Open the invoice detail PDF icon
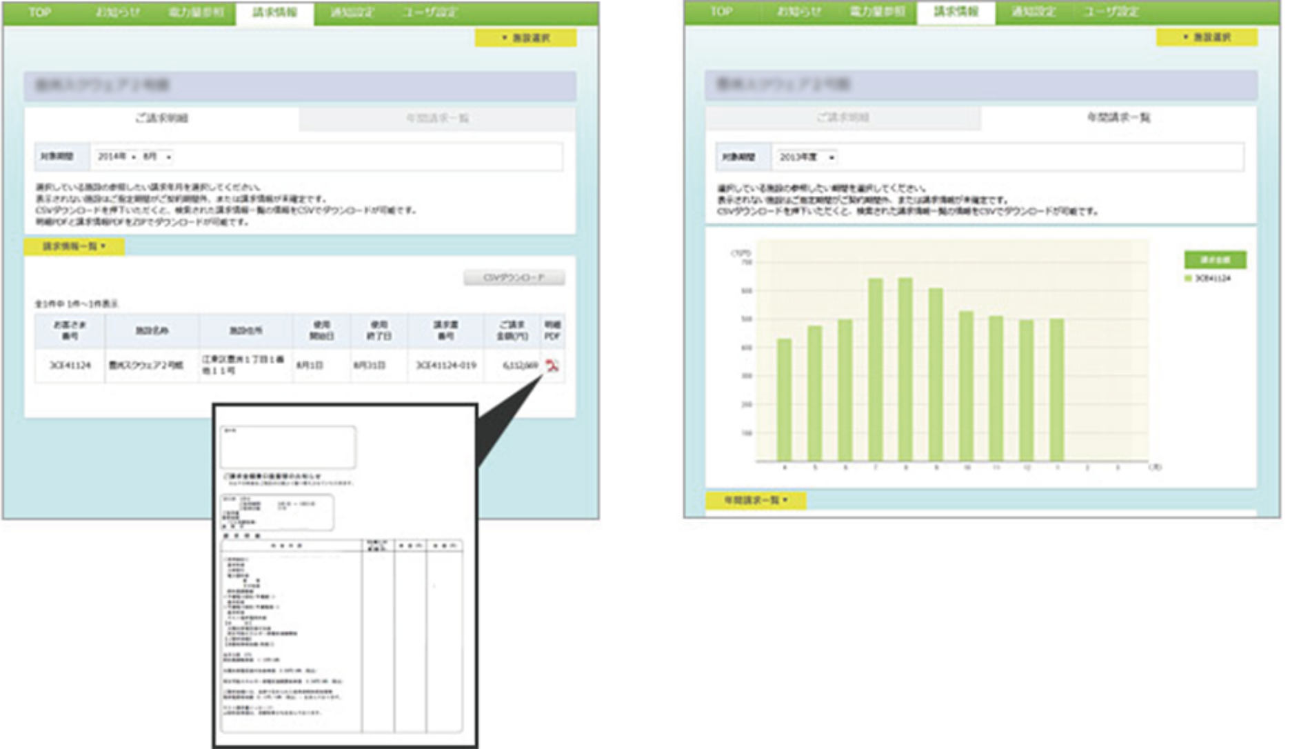 click(x=552, y=366)
